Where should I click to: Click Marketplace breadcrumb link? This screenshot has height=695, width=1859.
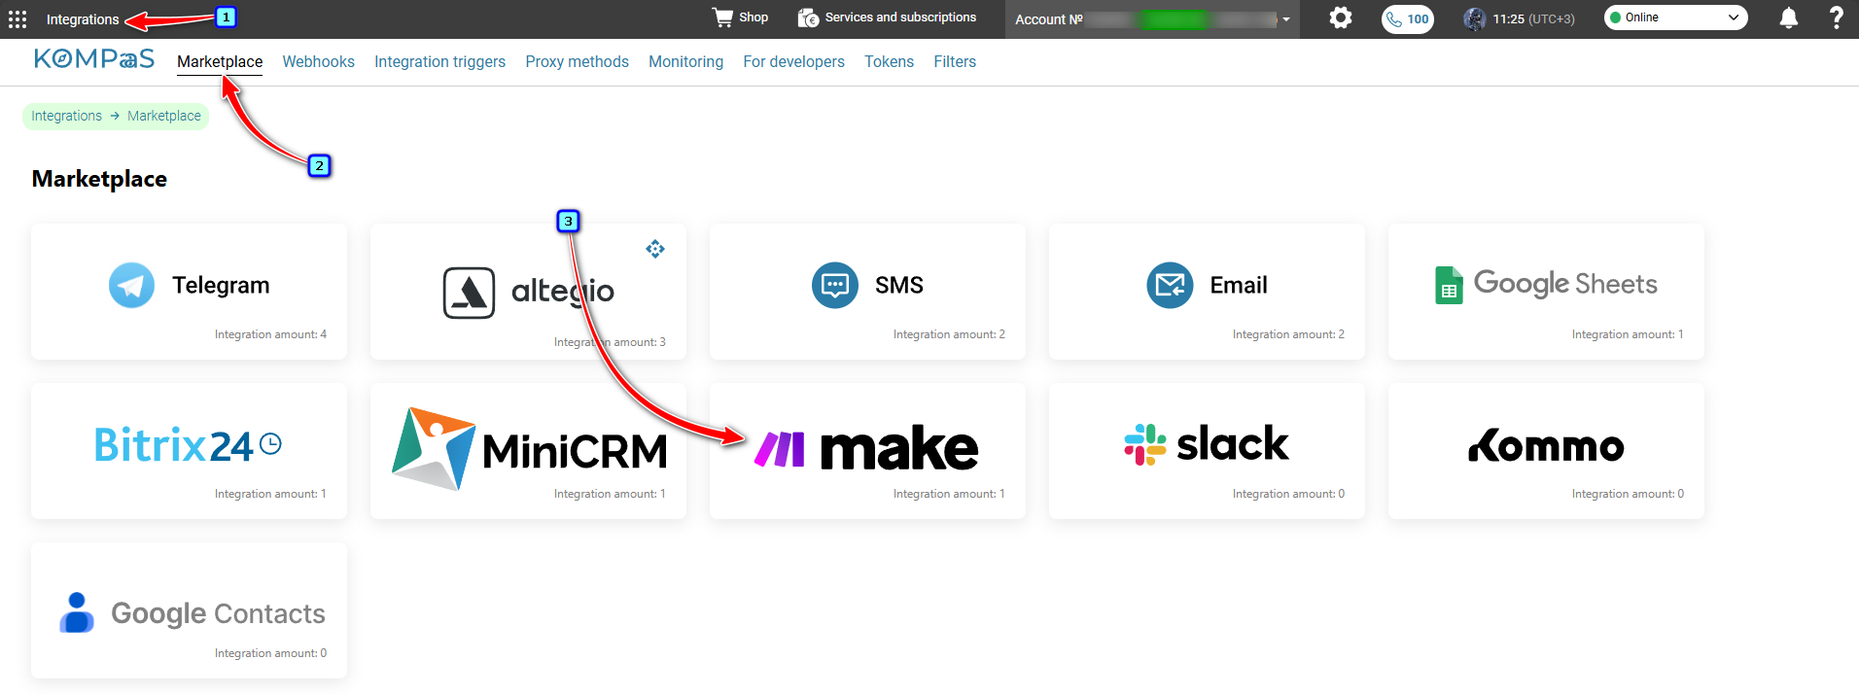click(x=164, y=116)
